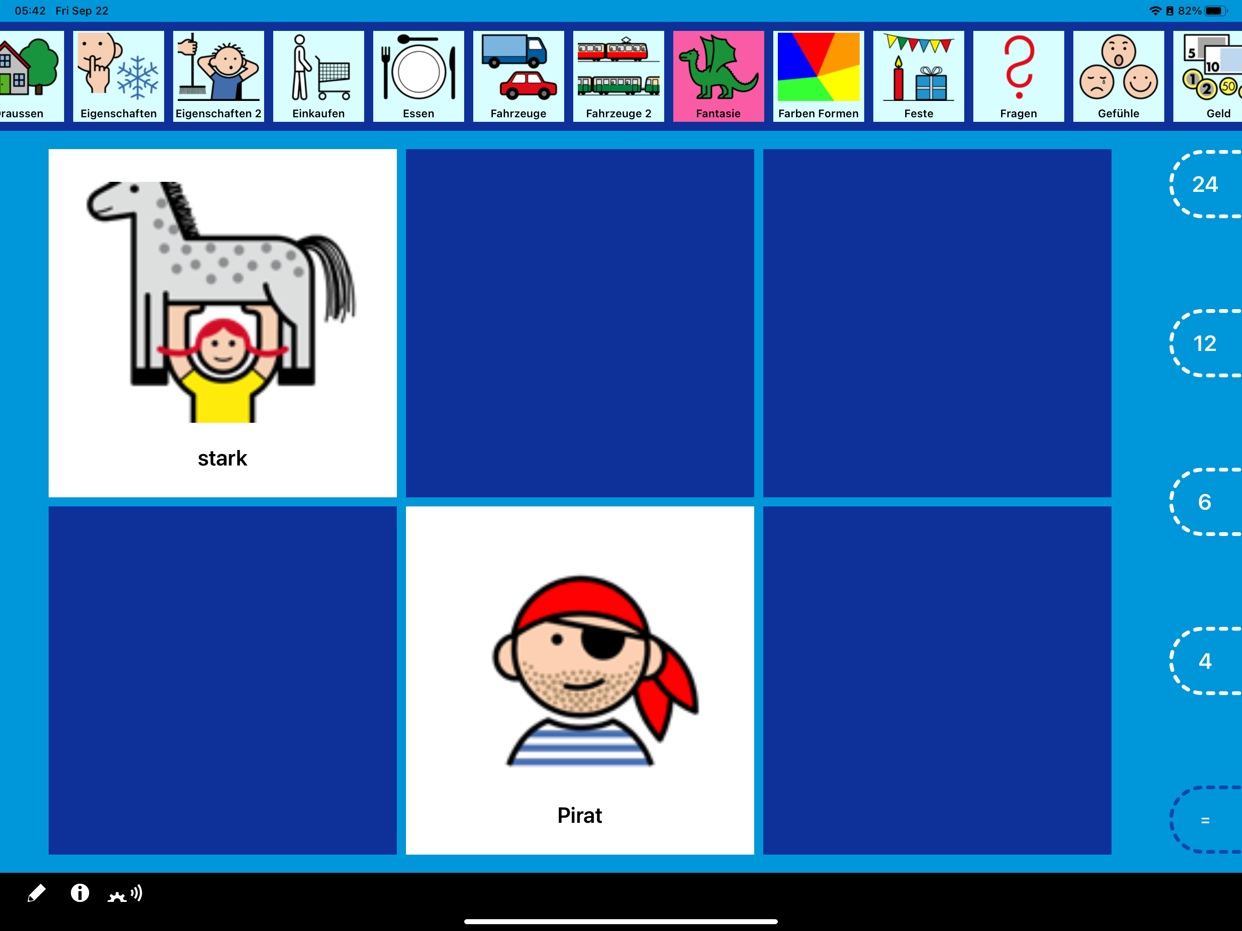This screenshot has height=931, width=1242.
Task: Choose 6 cards grid size
Action: [1206, 502]
